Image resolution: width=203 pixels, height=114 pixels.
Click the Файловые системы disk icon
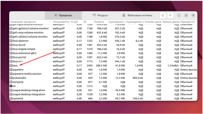(x=124, y=15)
